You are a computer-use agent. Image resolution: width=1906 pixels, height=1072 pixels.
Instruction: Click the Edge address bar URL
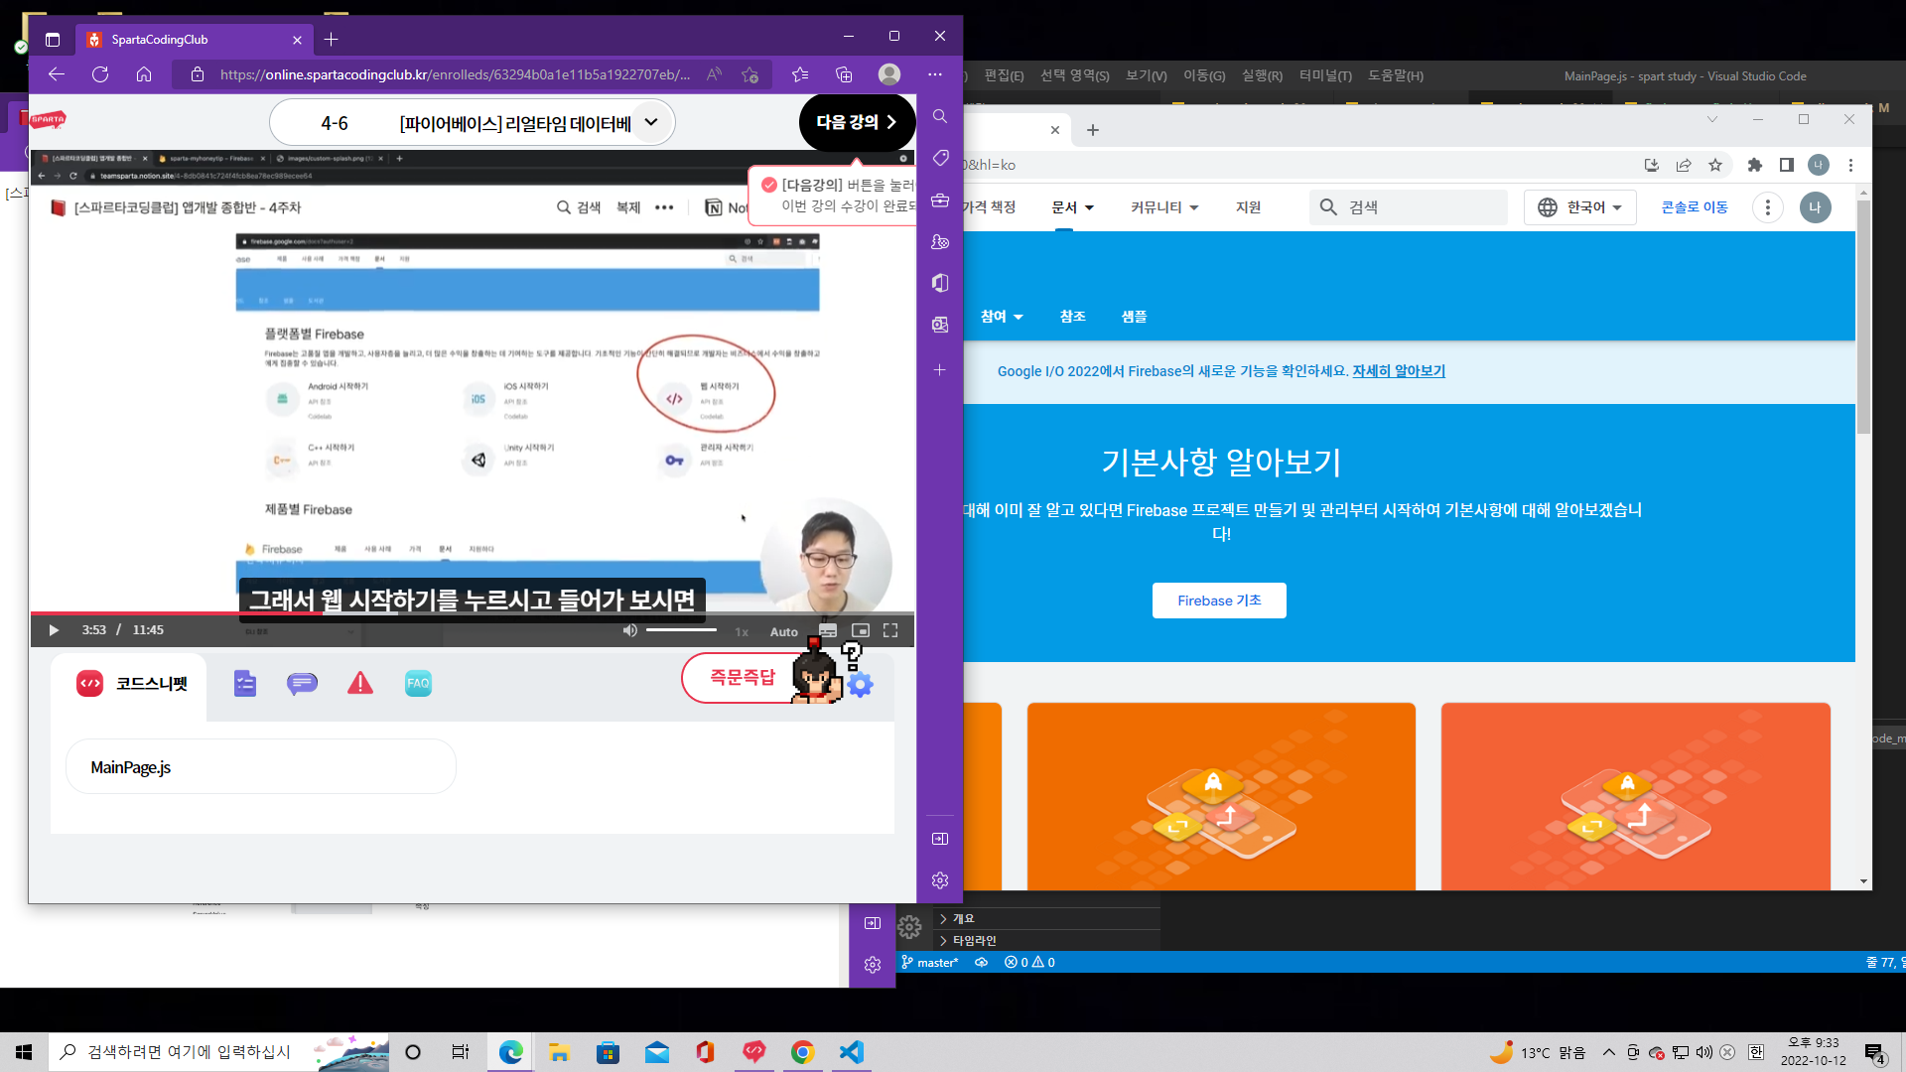coord(455,74)
